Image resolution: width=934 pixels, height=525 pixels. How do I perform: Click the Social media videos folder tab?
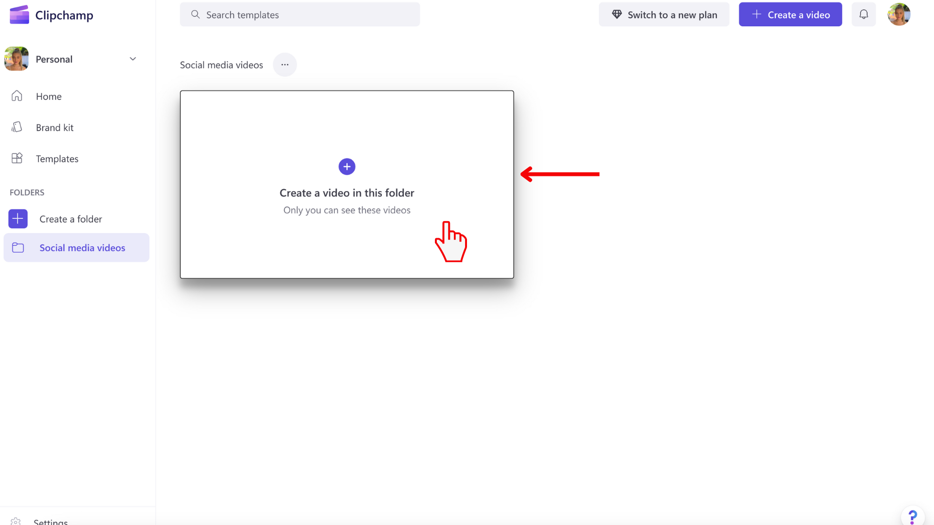(76, 247)
